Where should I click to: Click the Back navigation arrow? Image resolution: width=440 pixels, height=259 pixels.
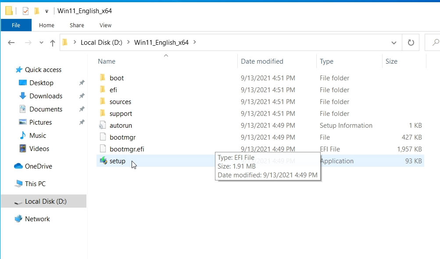[x=11, y=43]
